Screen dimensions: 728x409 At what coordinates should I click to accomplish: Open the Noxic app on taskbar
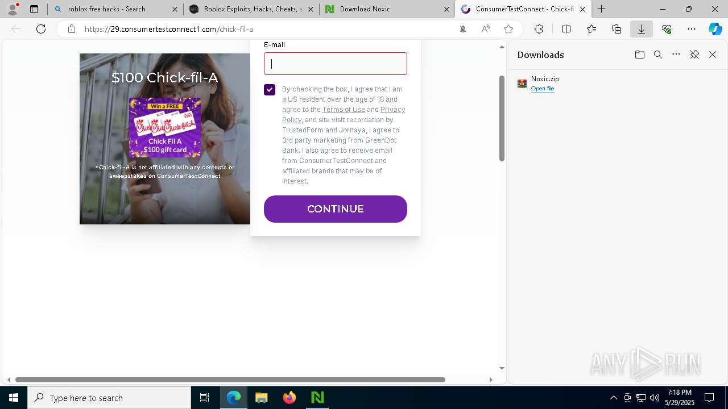[x=317, y=398]
